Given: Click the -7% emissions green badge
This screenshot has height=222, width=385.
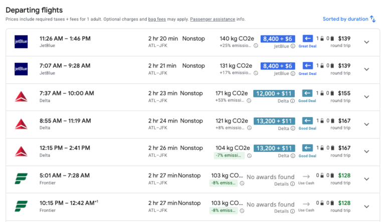Looking at the screenshot, I should 229,155.
